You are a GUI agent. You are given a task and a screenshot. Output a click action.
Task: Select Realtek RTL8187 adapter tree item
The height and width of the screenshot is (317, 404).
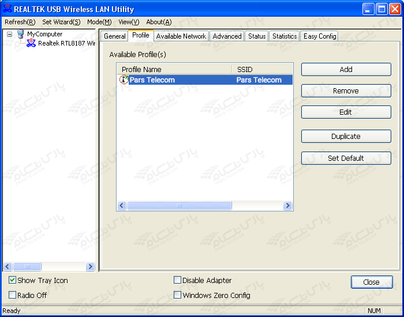(66, 43)
